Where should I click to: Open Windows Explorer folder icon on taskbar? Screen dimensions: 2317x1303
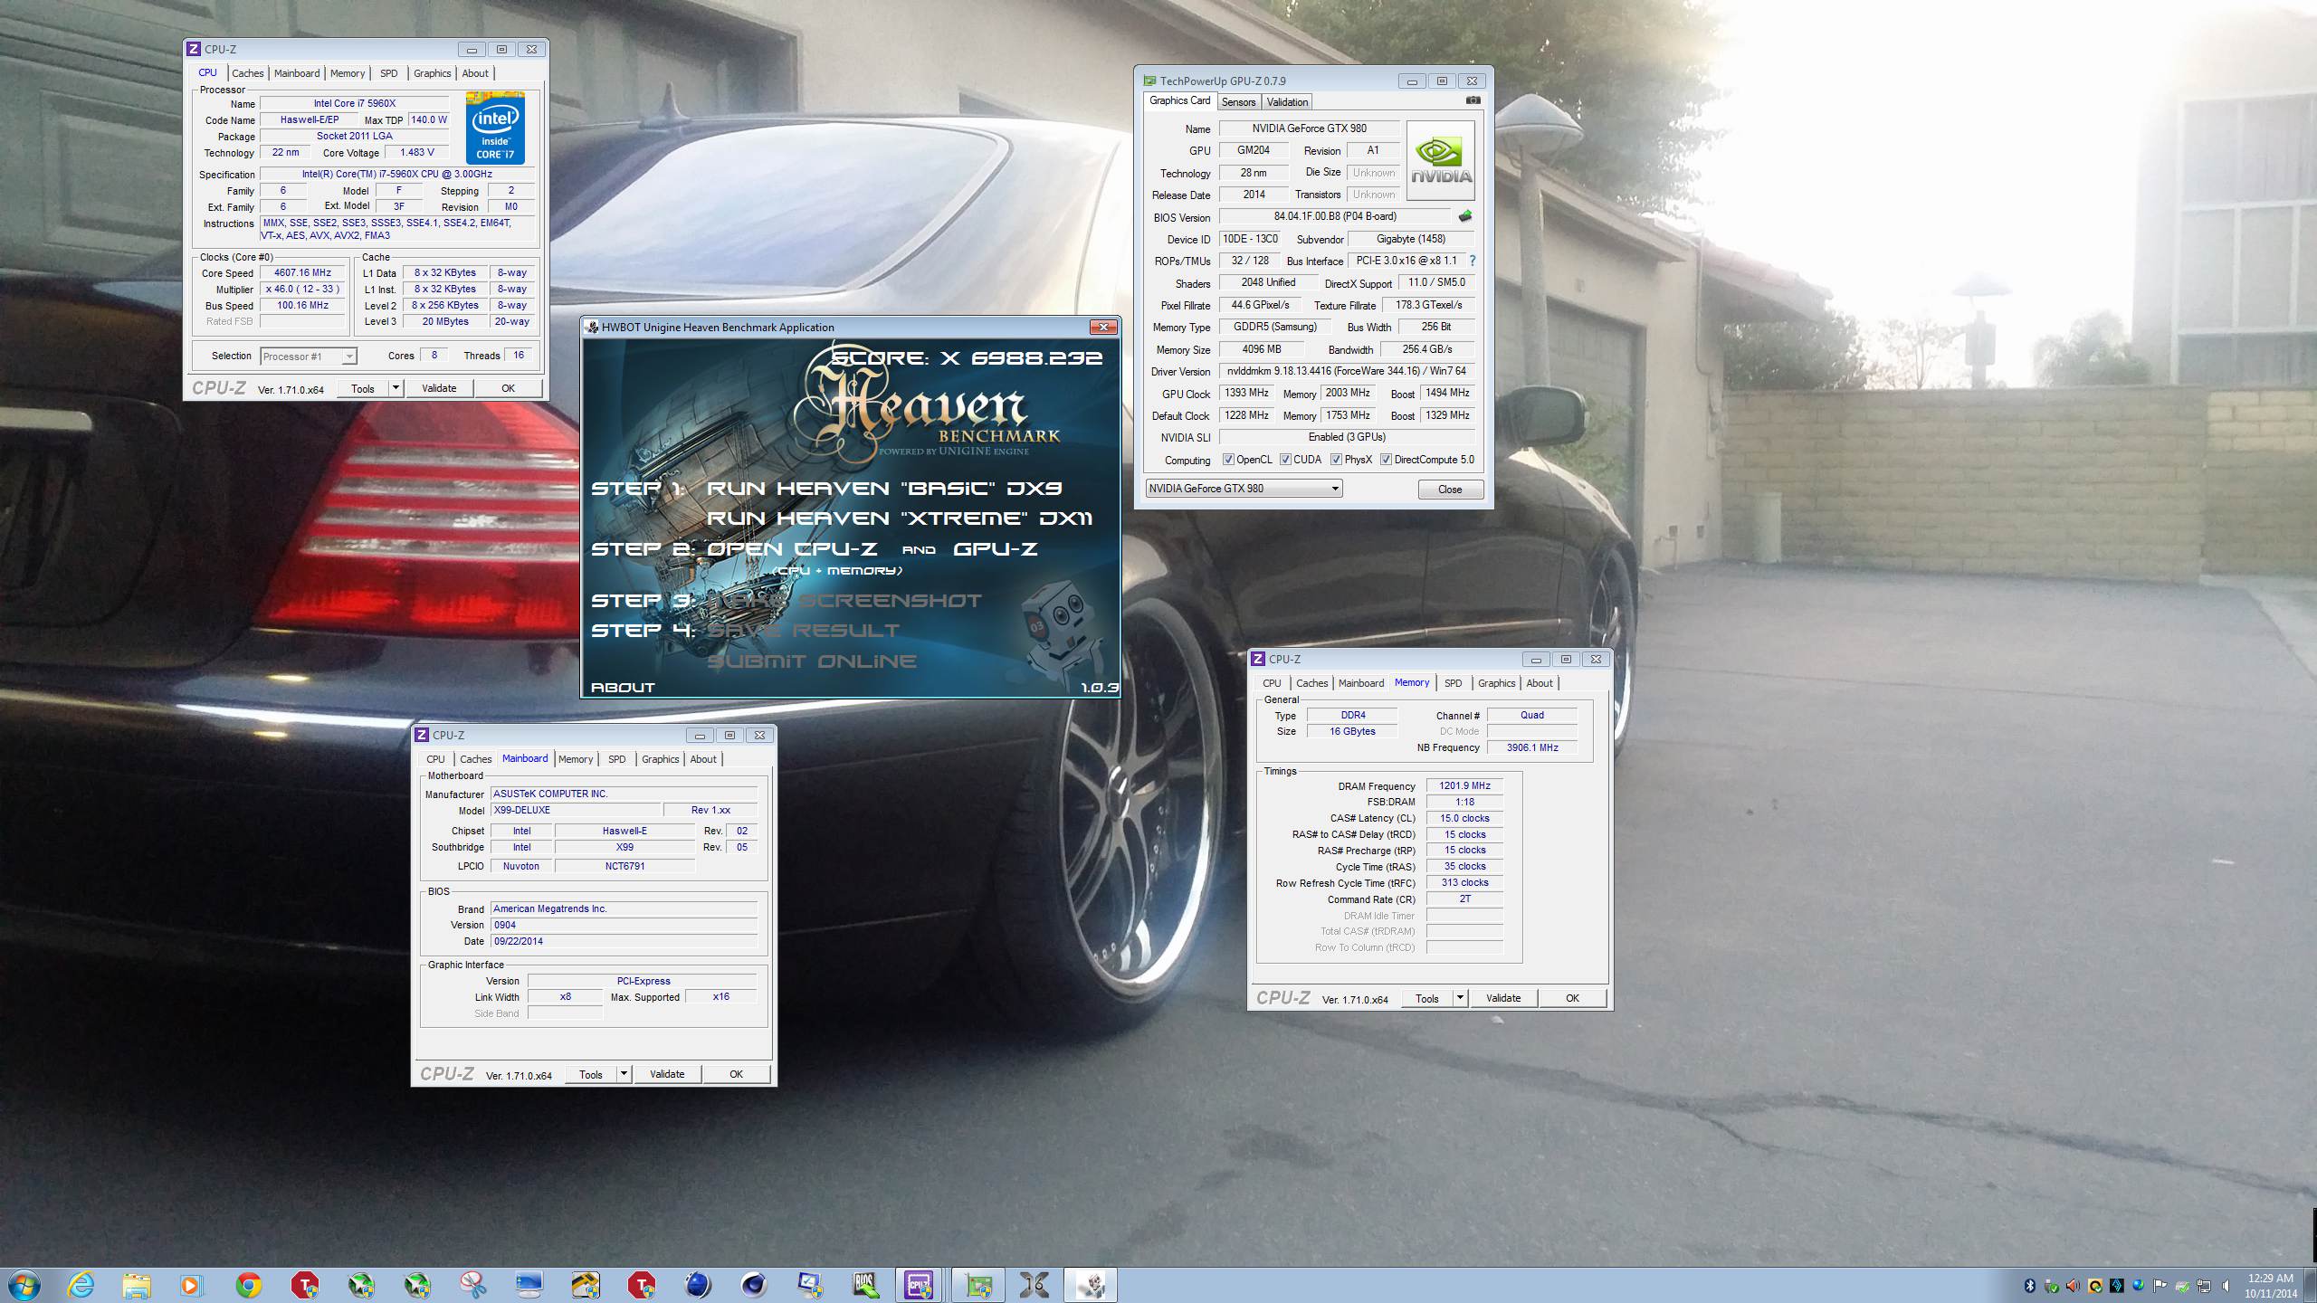pyautogui.click(x=137, y=1285)
